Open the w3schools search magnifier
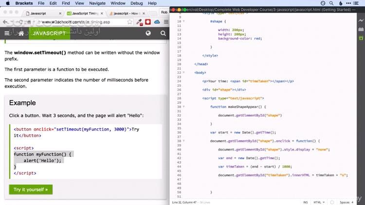 (x=163, y=33)
